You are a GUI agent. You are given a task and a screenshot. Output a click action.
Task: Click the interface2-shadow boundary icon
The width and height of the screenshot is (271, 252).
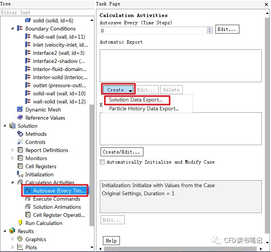click(28, 61)
